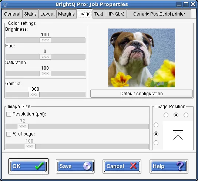Click the Hue slider handle
198x181 pixels.
tap(45, 57)
